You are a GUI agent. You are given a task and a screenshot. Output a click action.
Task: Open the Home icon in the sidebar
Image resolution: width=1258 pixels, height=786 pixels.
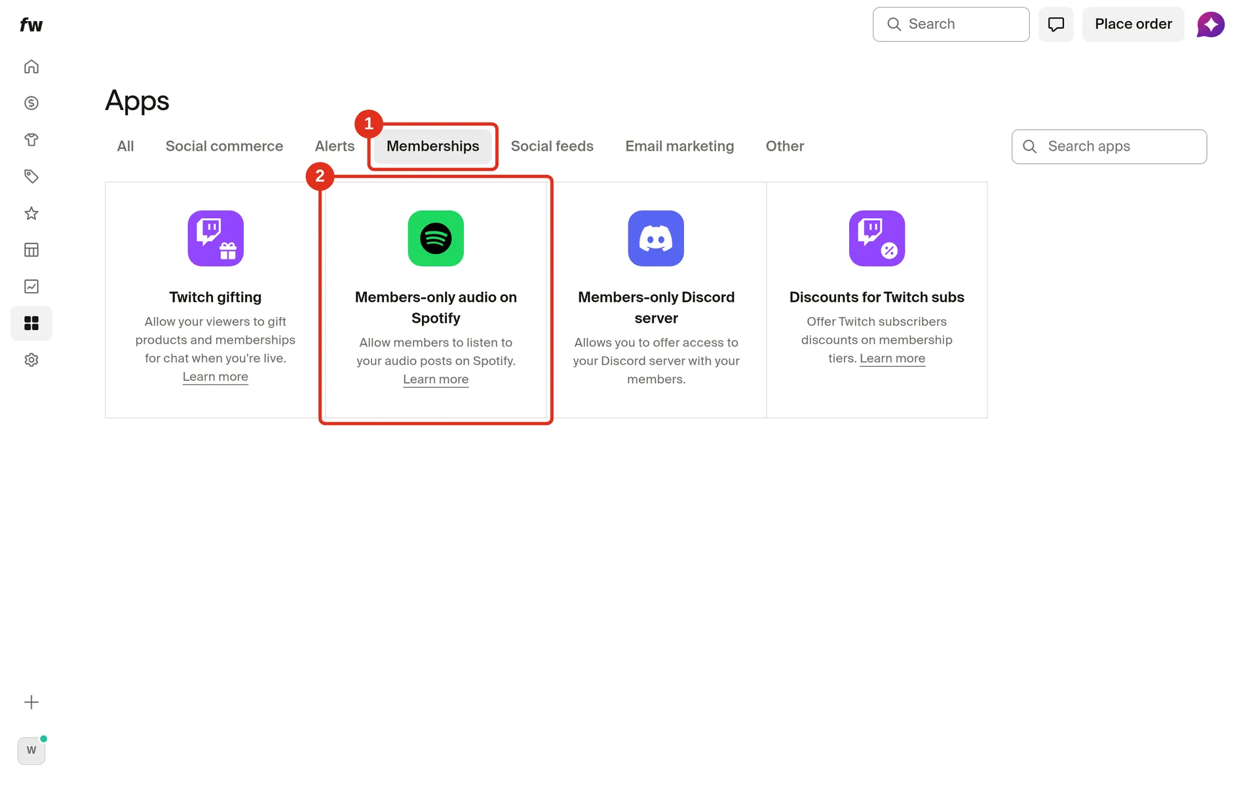tap(31, 67)
